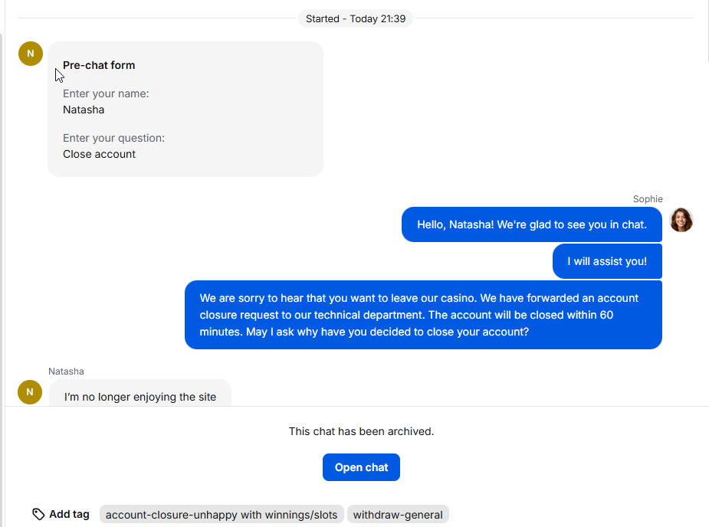Screen dimensions: 709x527
Task: Click Natasha's avatar beside Pre-chat form
Action: (x=31, y=54)
